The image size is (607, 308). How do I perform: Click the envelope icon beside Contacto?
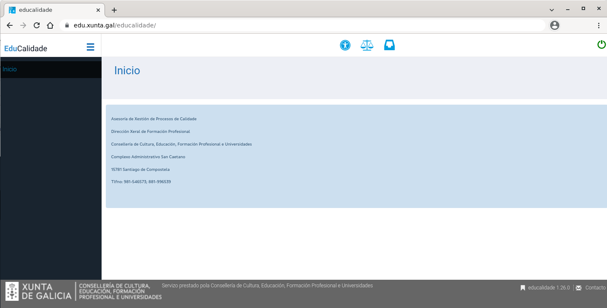click(578, 288)
